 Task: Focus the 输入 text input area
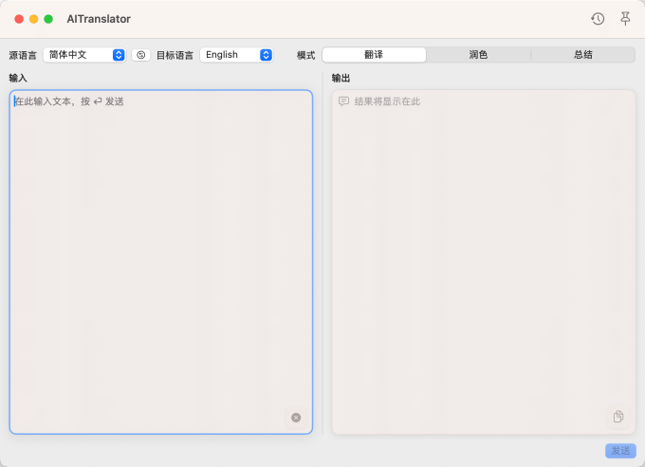[x=161, y=256]
